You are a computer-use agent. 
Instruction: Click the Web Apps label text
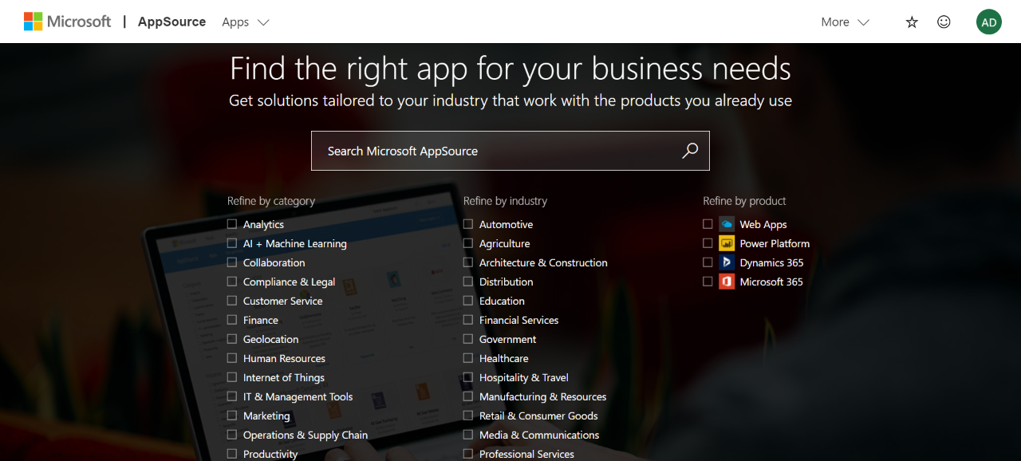click(763, 225)
